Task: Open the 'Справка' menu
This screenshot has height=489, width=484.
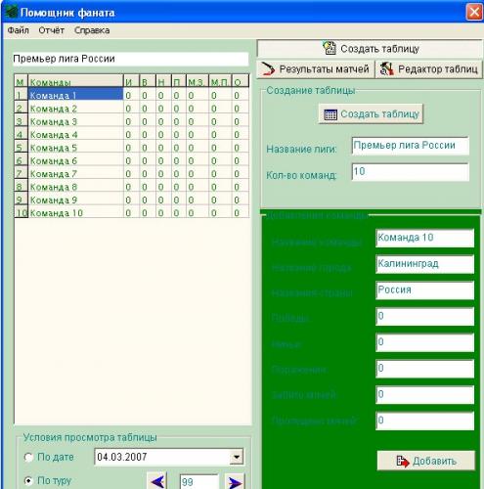Action: (92, 30)
